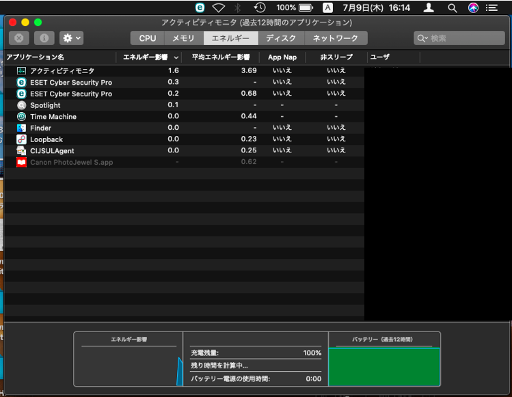Open user account menu bar icon
Screen dimensions: 512x397
click(429, 8)
